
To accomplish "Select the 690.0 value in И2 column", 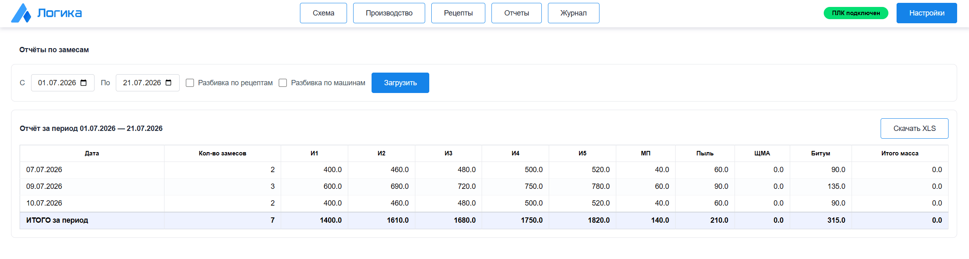I will [400, 186].
